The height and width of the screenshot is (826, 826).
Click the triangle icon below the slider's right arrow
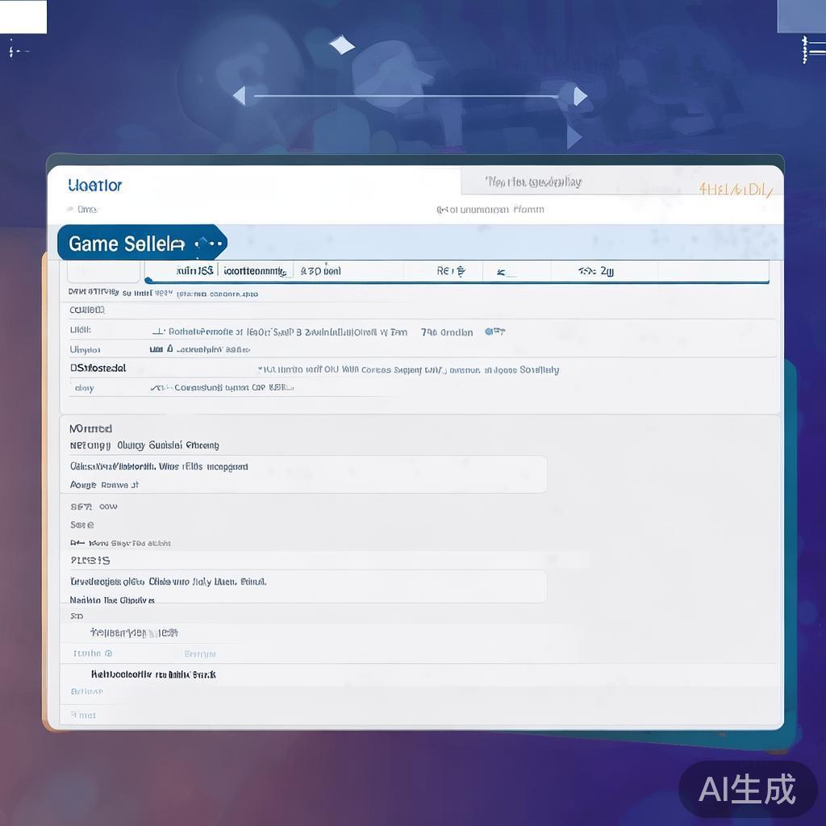click(574, 137)
